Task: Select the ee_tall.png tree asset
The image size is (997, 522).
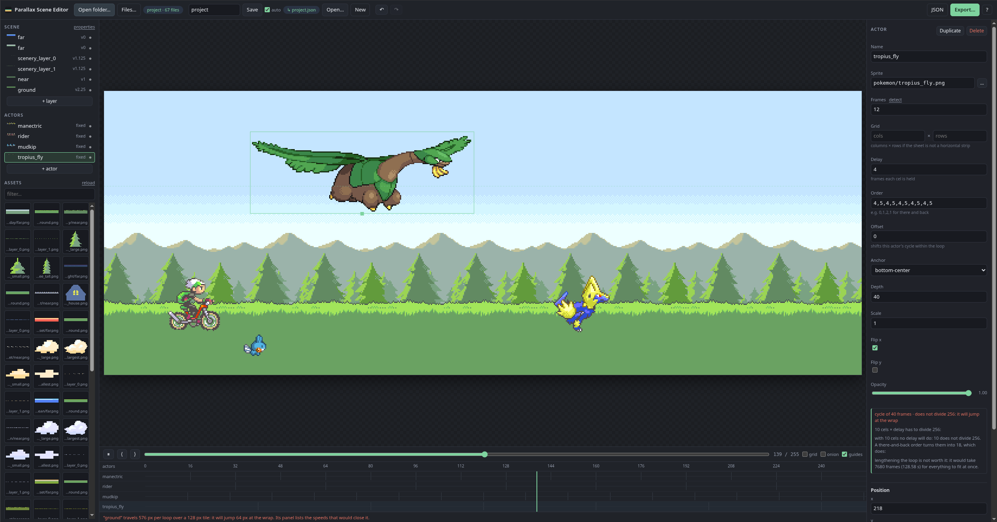Action: tap(47, 268)
